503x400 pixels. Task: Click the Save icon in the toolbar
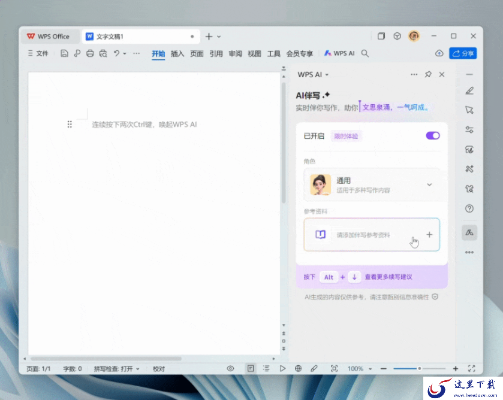point(64,53)
